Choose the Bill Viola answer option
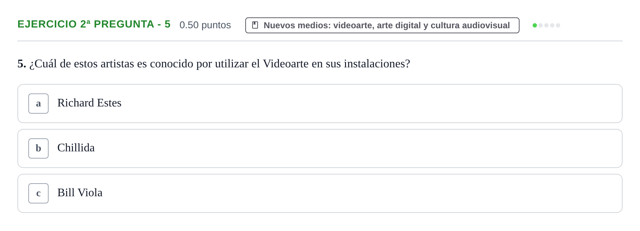 (x=320, y=193)
